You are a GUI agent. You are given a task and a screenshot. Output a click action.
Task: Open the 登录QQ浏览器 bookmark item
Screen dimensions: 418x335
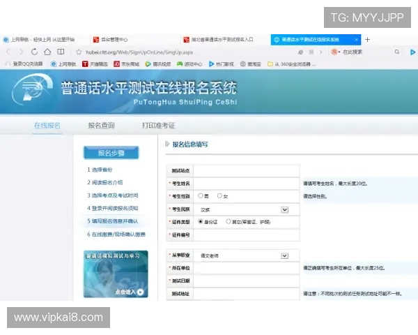click(x=24, y=64)
